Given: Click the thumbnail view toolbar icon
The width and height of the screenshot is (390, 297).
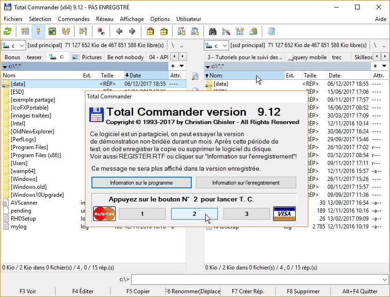Looking at the screenshot, I should point(53,32).
